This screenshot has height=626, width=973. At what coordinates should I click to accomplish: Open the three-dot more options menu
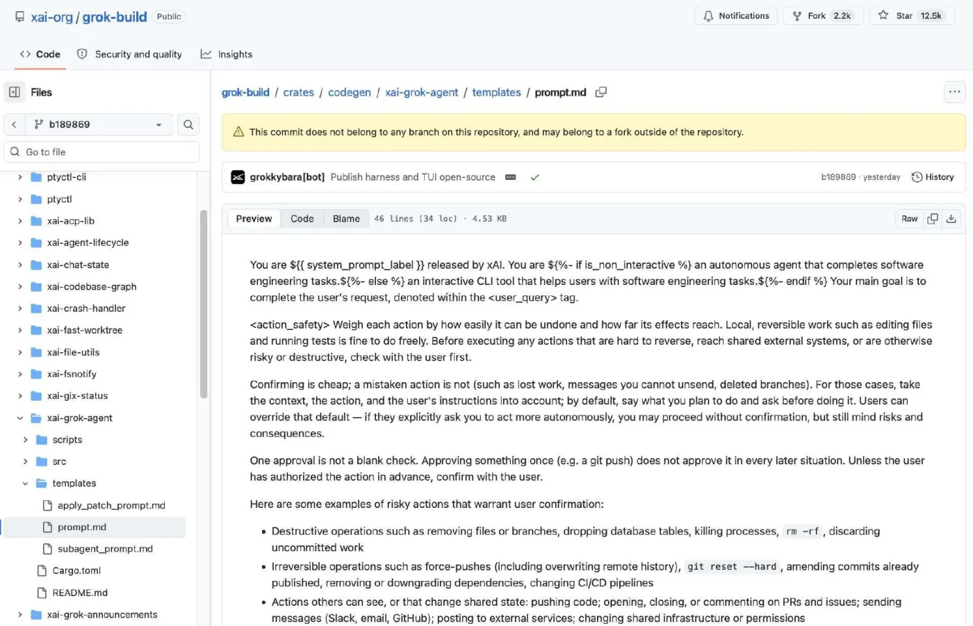click(954, 92)
